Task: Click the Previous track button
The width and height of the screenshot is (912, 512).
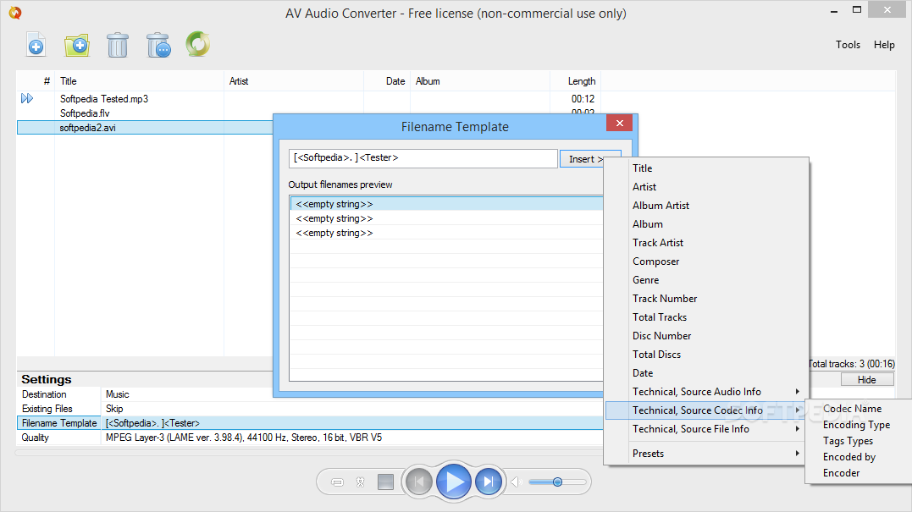Action: point(419,482)
